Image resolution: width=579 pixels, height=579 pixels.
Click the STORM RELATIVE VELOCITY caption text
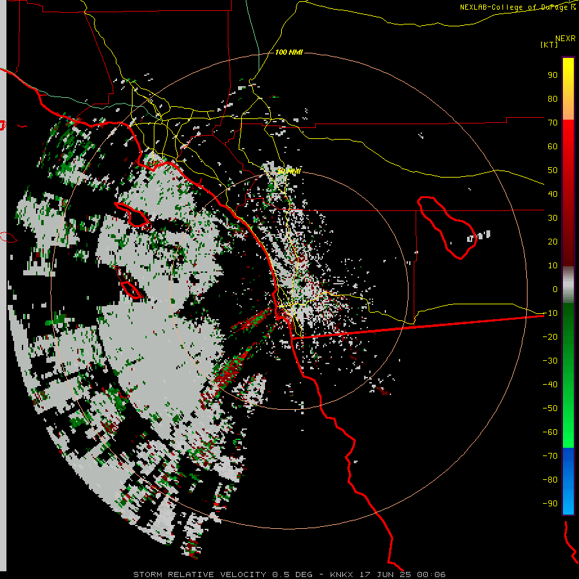pos(199,574)
